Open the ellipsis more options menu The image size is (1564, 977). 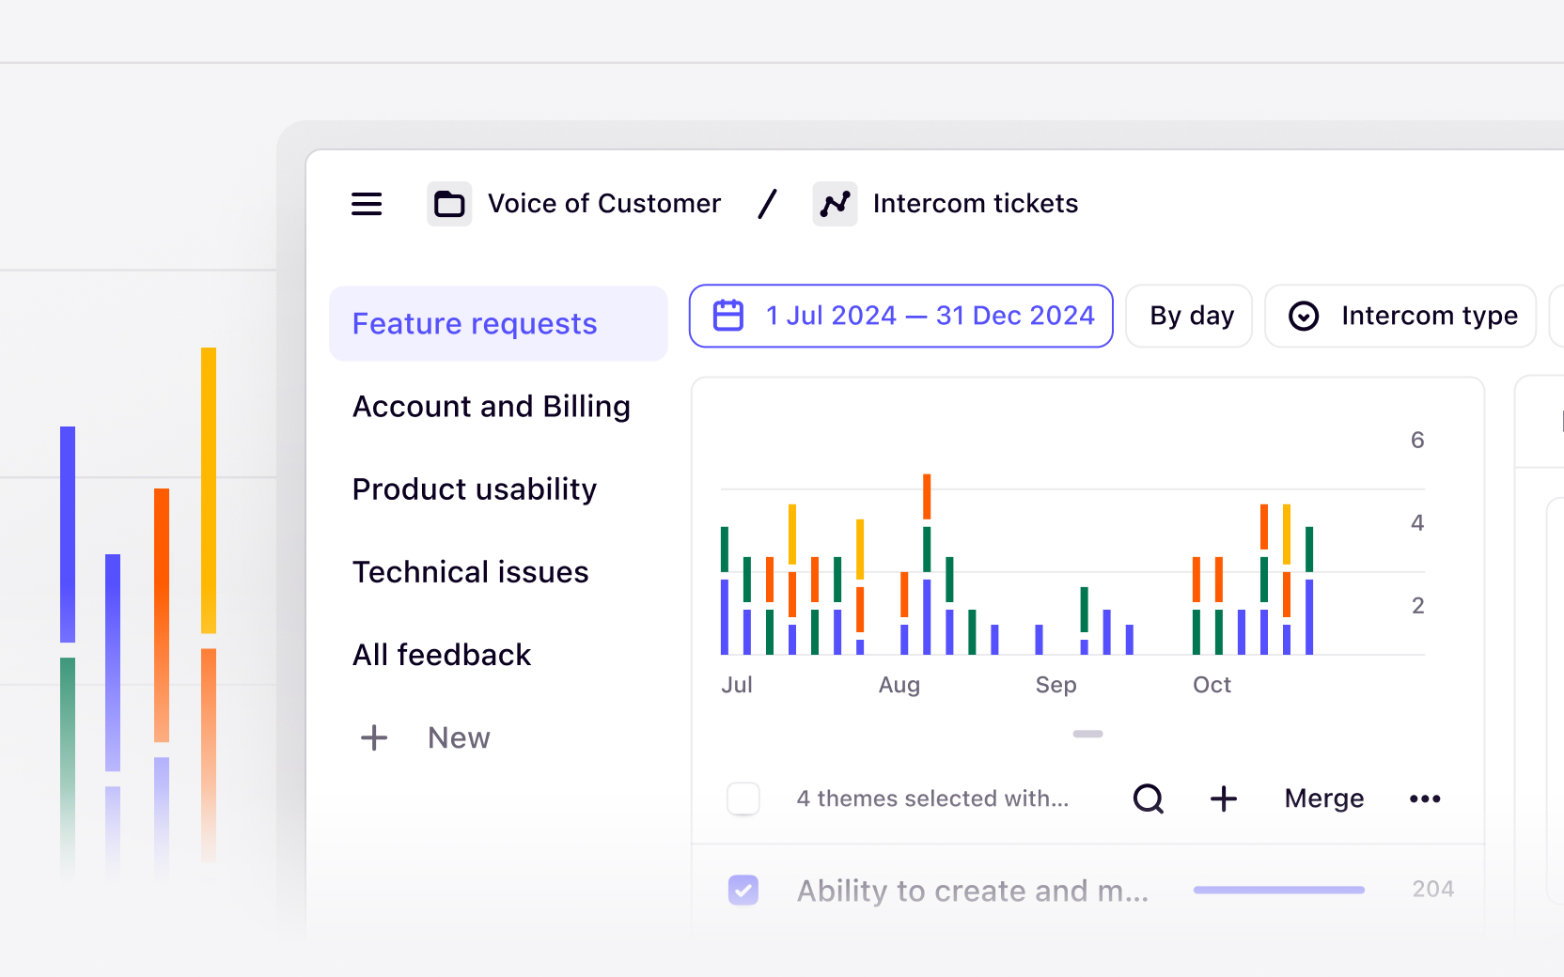pos(1425,798)
